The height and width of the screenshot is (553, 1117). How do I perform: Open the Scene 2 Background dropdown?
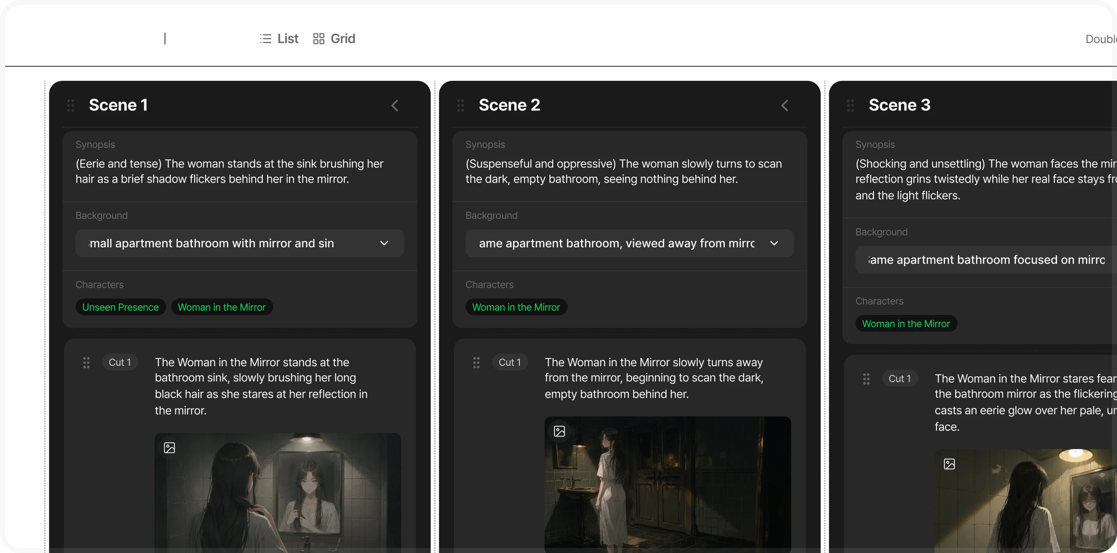pos(630,243)
